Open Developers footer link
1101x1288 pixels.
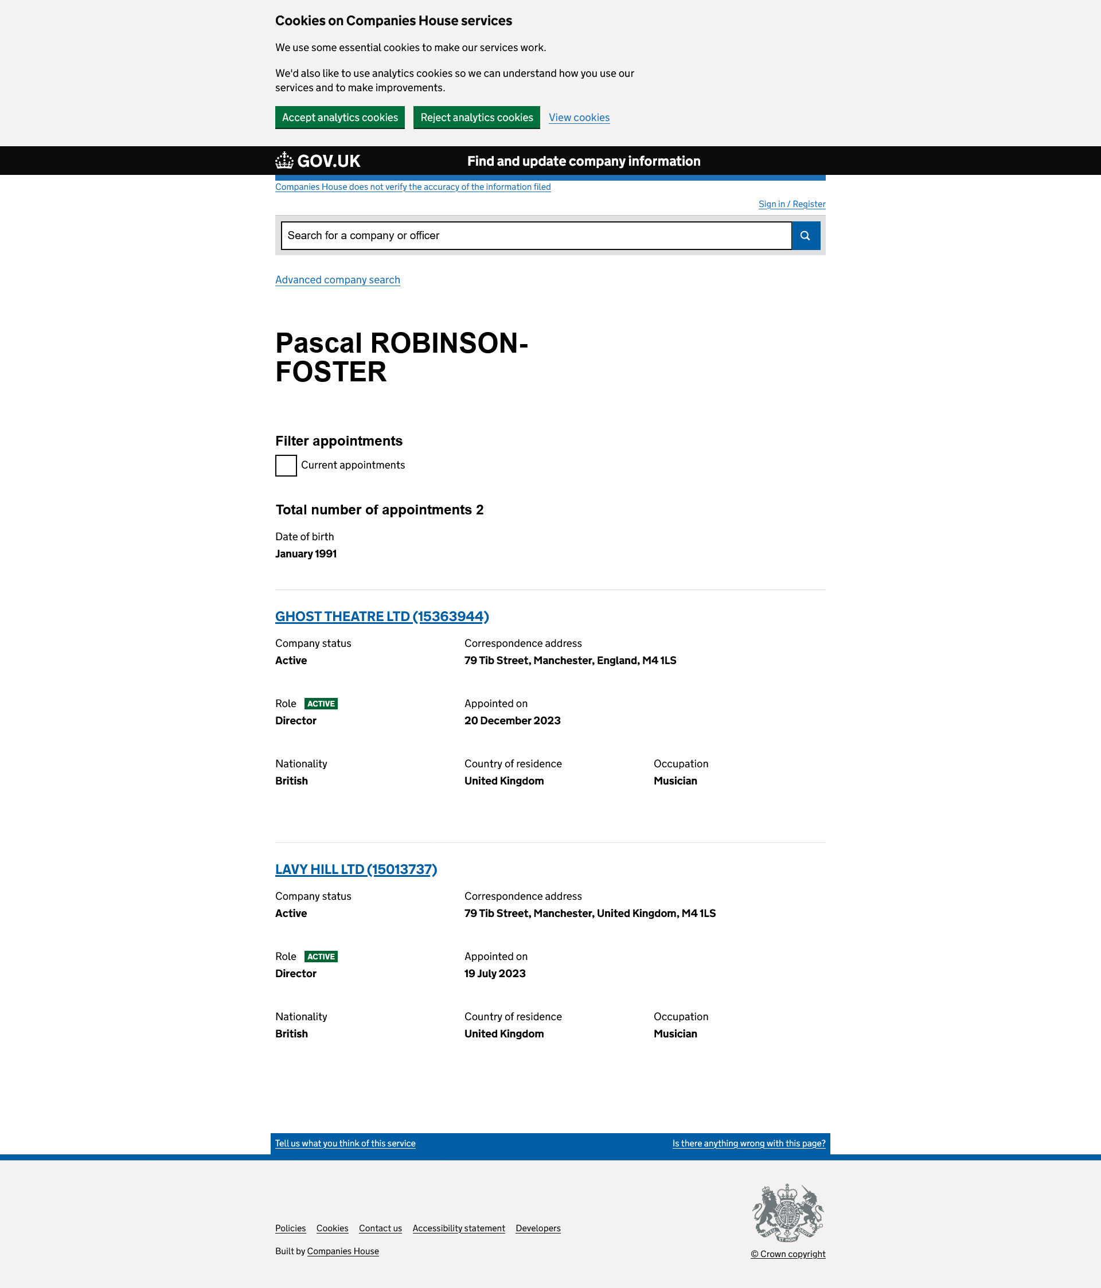(538, 1228)
